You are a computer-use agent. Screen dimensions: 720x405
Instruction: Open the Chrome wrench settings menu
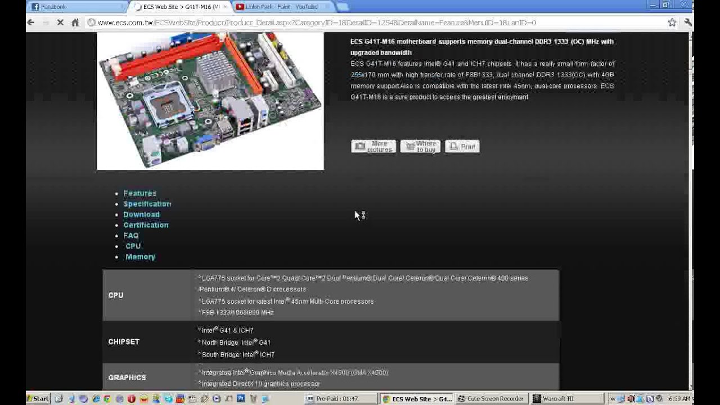(x=687, y=22)
